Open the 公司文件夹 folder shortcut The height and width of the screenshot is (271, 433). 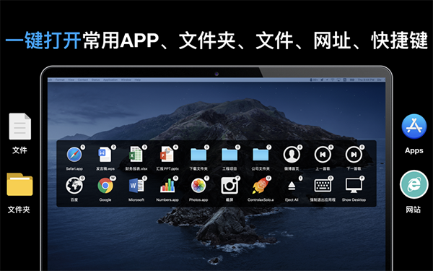[x=261, y=155]
